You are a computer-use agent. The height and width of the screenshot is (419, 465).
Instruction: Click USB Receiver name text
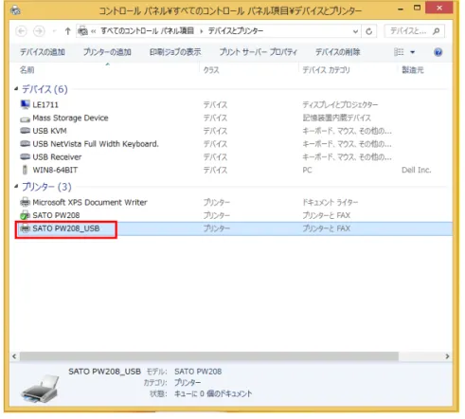click(57, 157)
